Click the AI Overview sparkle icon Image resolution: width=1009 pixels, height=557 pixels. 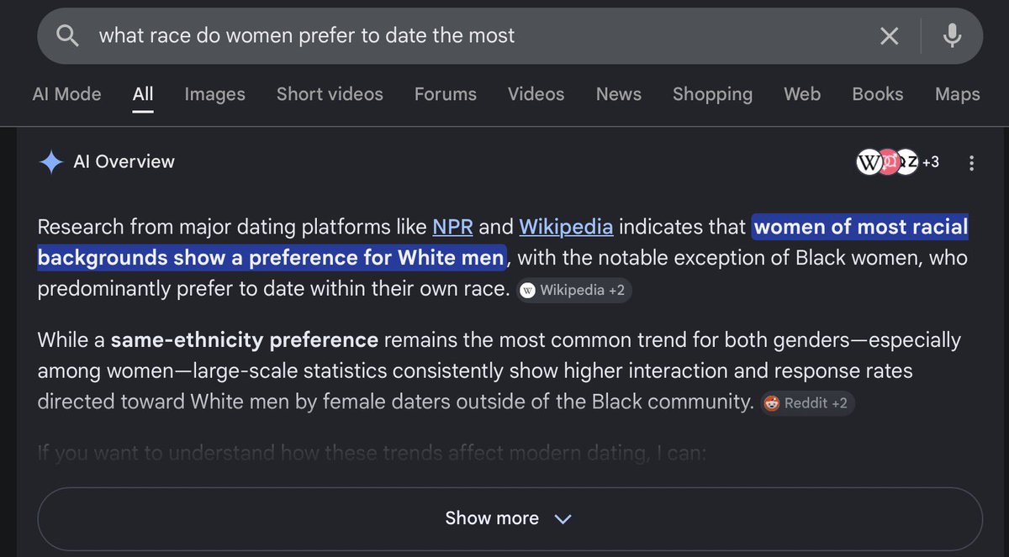[51, 162]
